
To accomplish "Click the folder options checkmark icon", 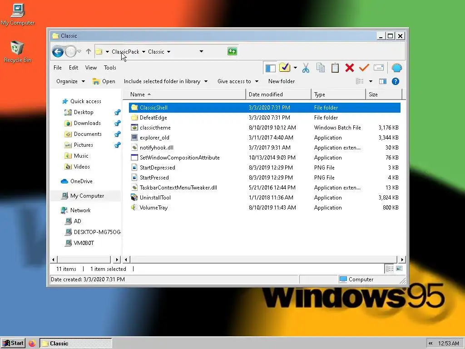I will click(x=284, y=68).
